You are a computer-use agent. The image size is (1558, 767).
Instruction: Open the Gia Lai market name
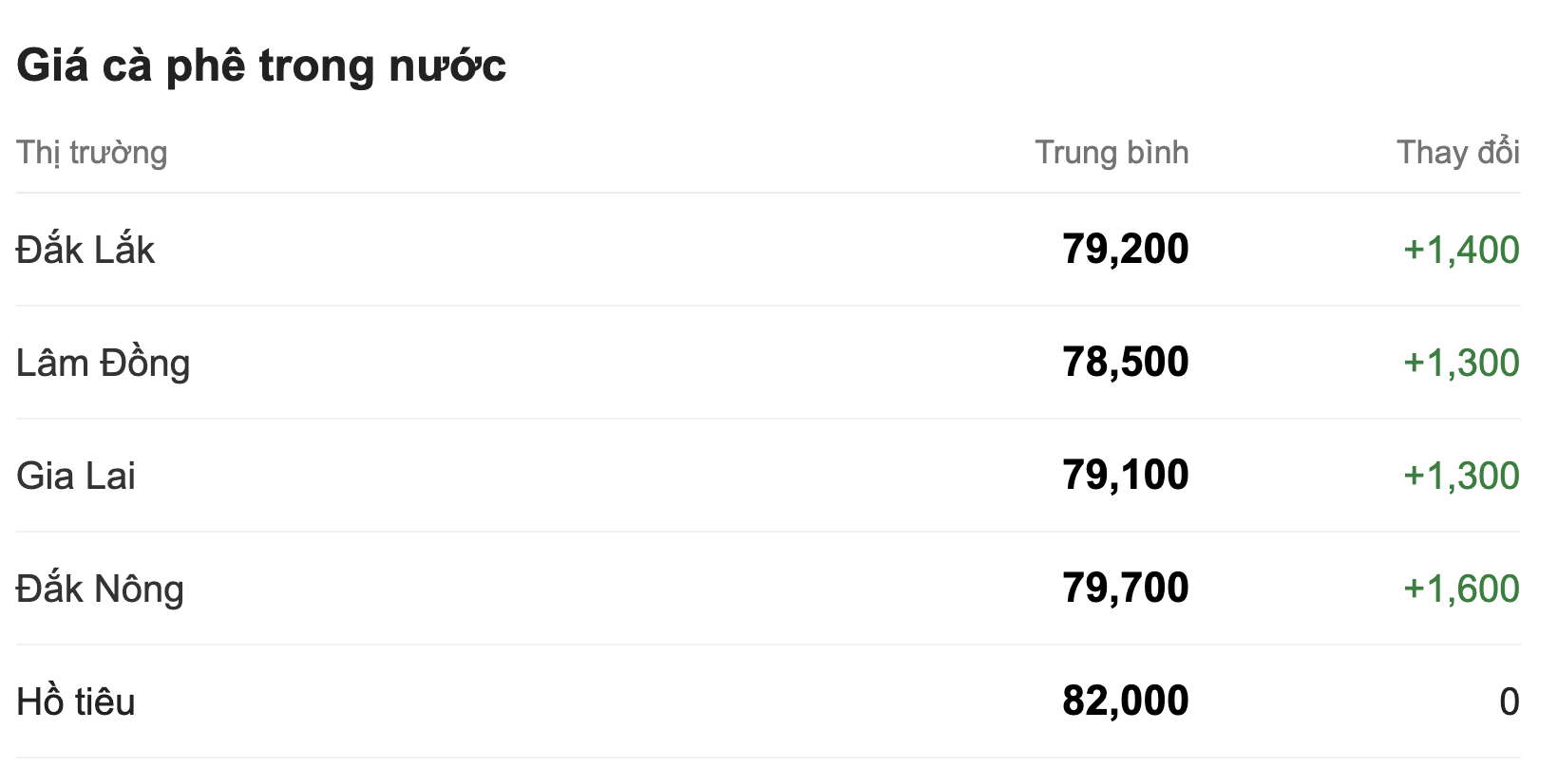tap(76, 476)
